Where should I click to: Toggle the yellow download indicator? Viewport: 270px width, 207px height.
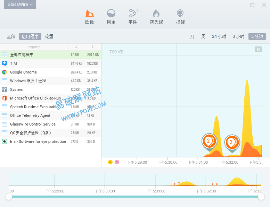[111, 162]
